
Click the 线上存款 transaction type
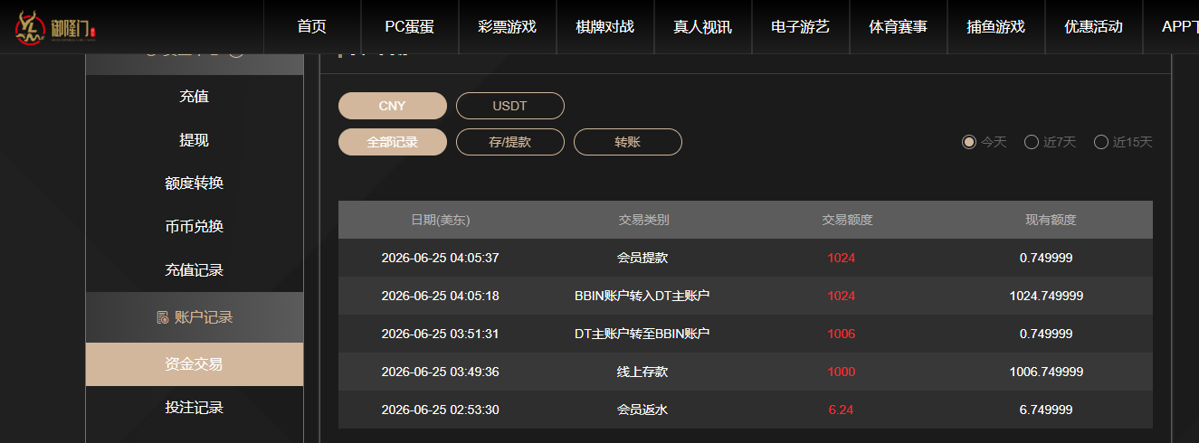642,372
